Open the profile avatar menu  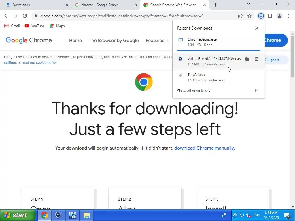tap(279, 16)
